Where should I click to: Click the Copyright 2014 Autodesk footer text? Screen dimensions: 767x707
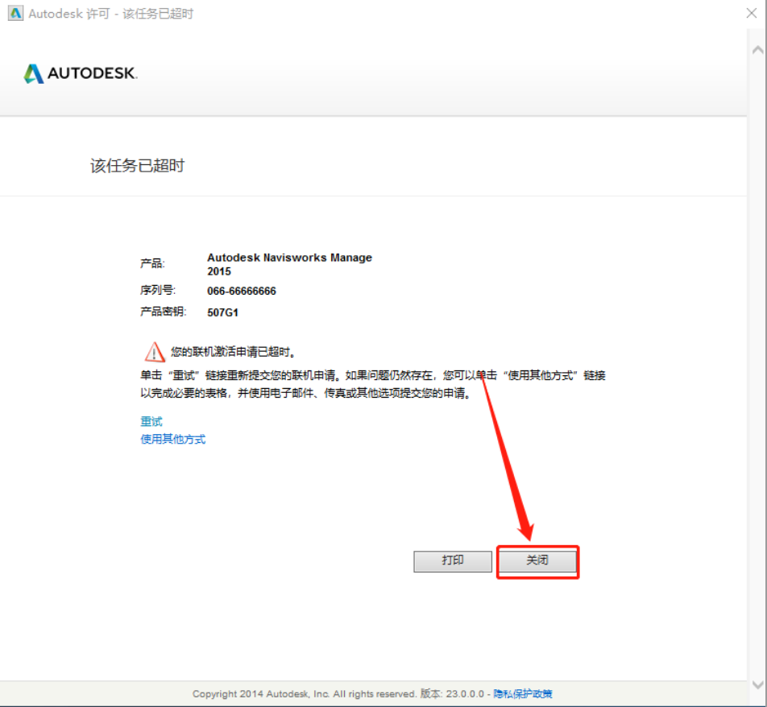tap(304, 694)
